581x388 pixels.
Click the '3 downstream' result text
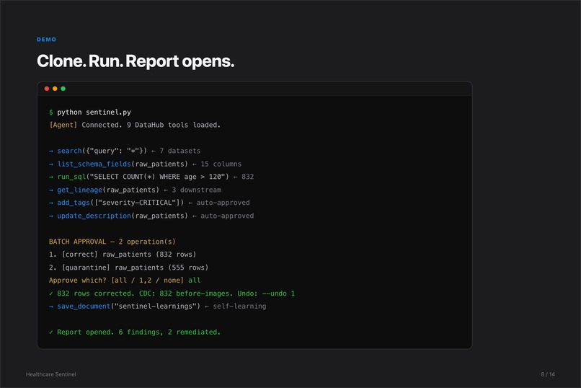pos(196,190)
